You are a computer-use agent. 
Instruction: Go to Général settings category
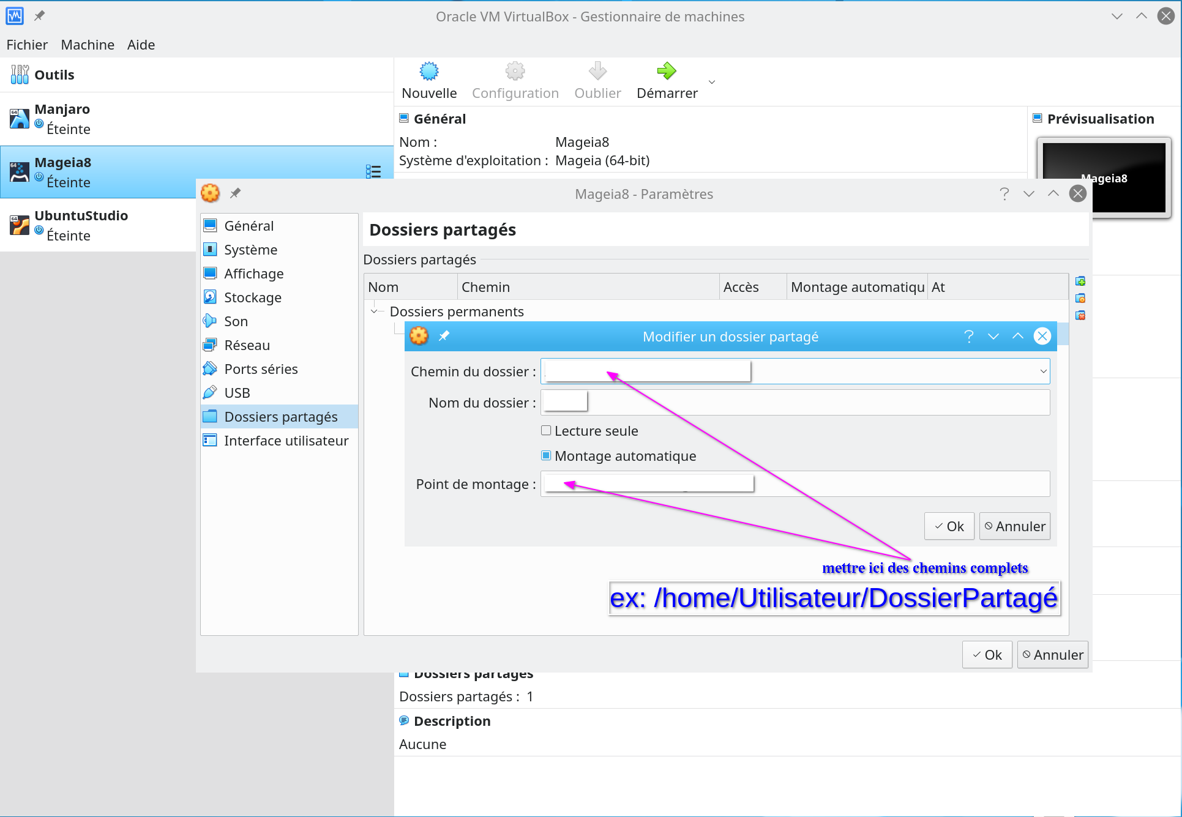279,226
